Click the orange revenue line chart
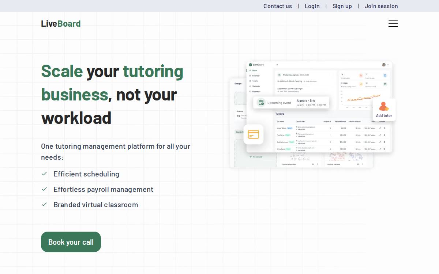 point(363,99)
